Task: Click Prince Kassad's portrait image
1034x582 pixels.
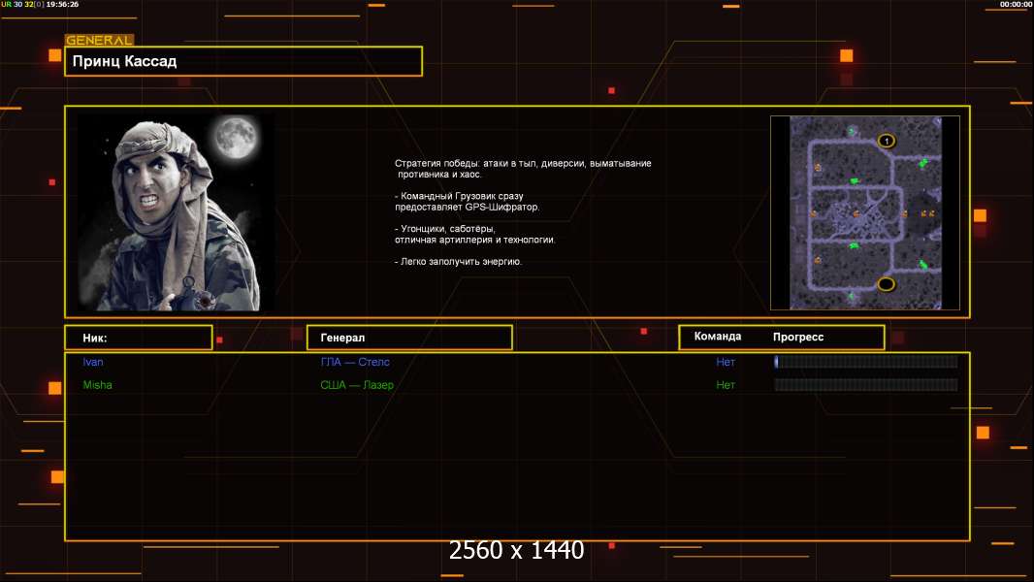Action: click(x=175, y=212)
